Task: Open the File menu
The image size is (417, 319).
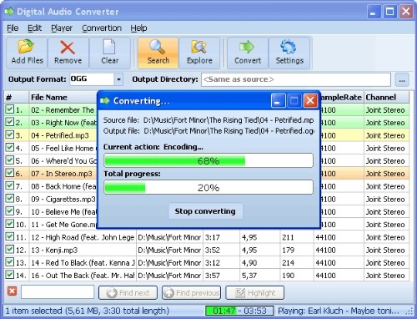Action: pyautogui.click(x=13, y=28)
